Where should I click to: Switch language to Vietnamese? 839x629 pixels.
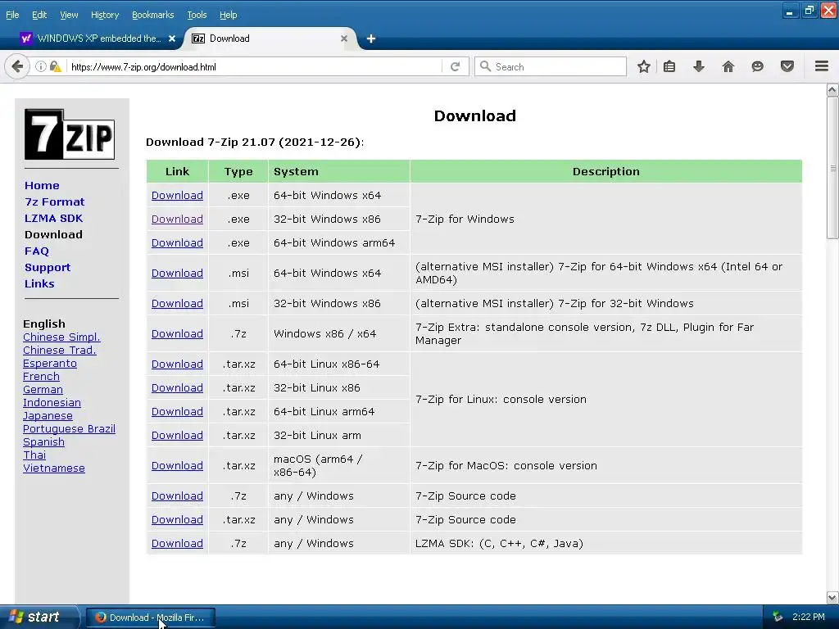[54, 468]
